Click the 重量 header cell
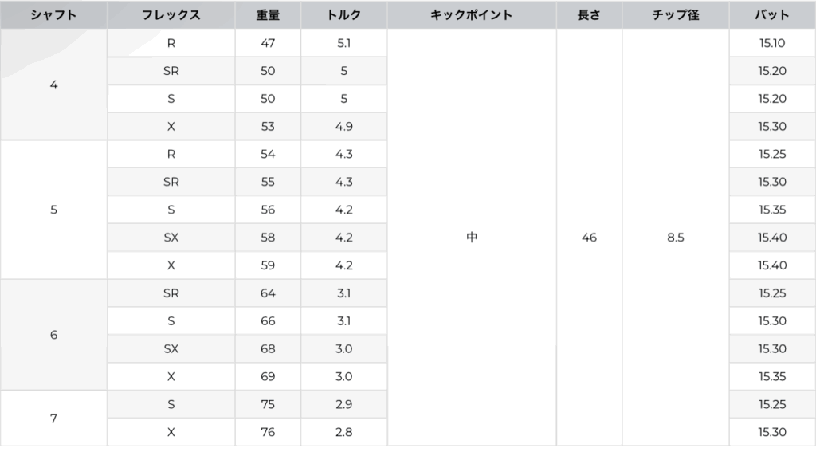 coord(268,15)
